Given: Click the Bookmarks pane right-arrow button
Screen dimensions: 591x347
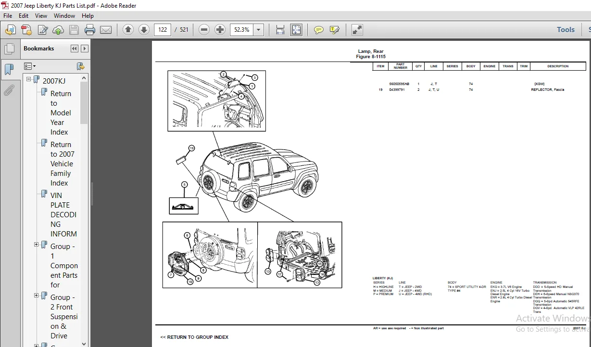Looking at the screenshot, I should (85, 49).
